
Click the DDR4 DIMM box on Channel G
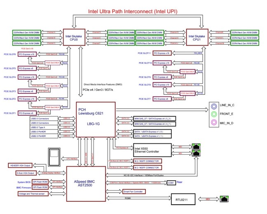click(x=150, y=33)
